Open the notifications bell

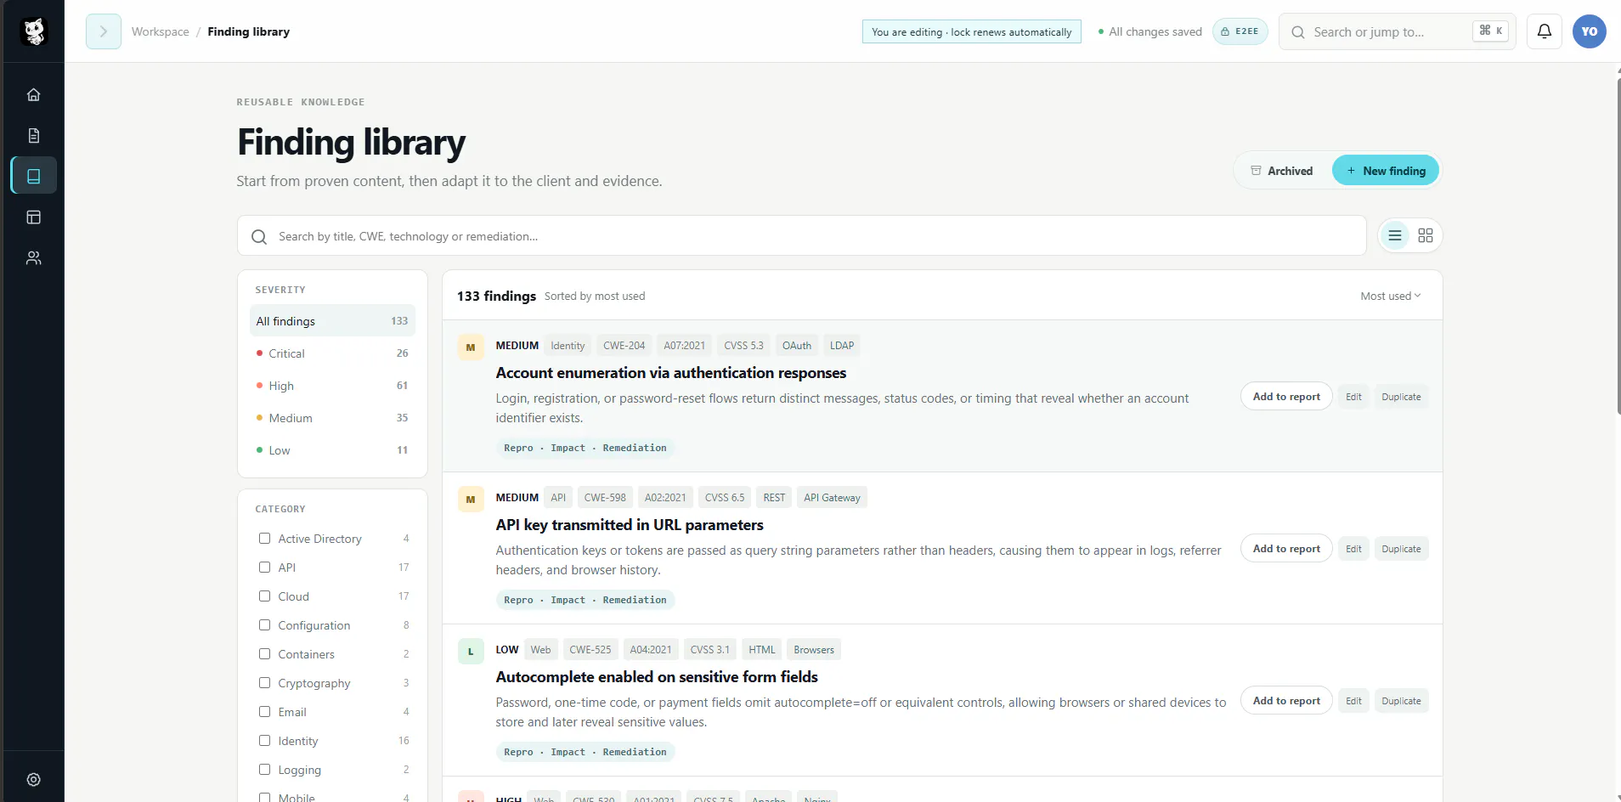1545,31
